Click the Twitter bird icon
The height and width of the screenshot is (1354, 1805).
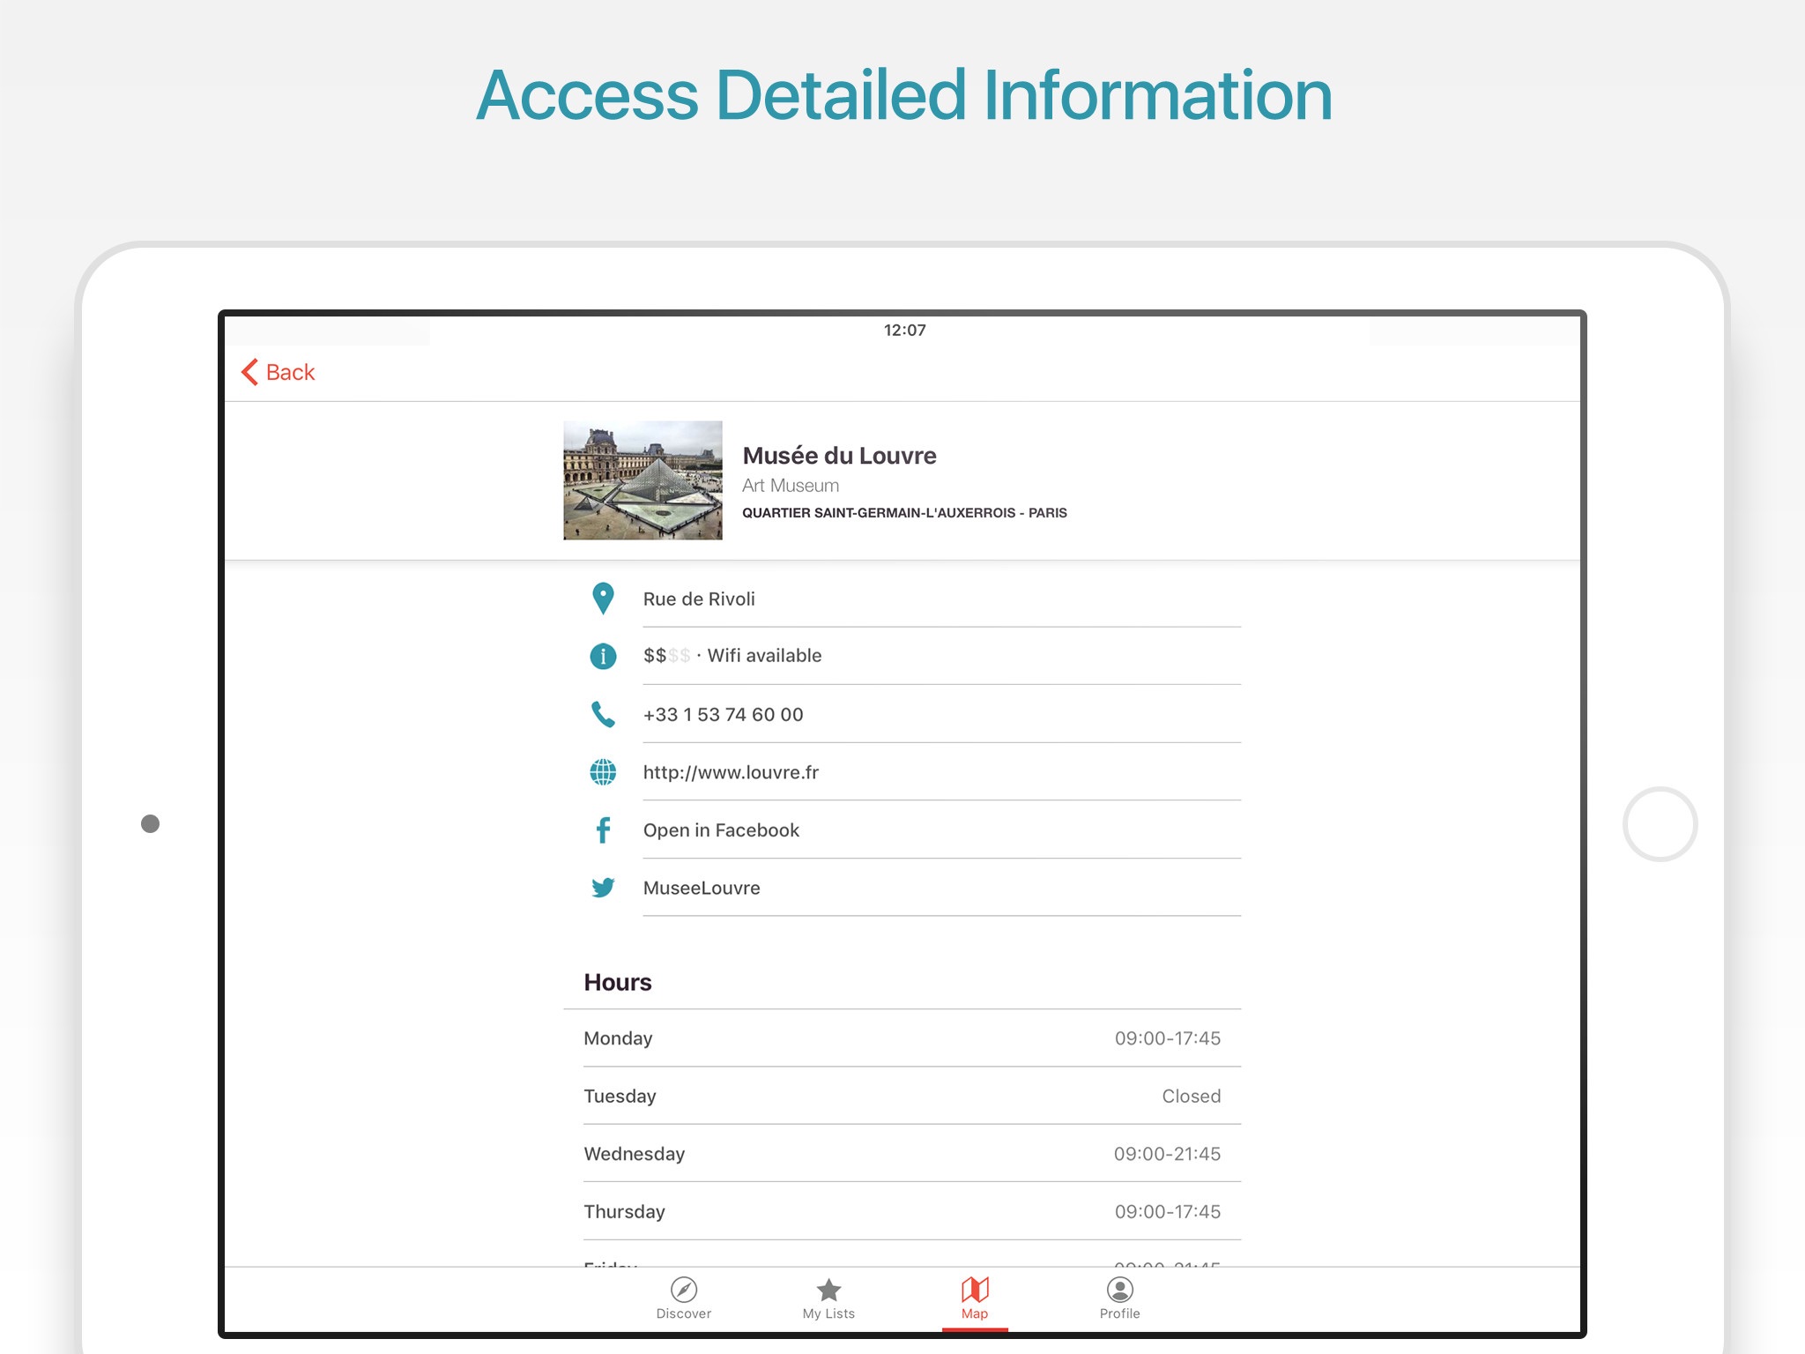(603, 888)
